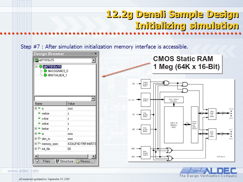The width and height of the screenshot is (243, 182).
Task: Click the den_io register icon
Action: point(39,139)
